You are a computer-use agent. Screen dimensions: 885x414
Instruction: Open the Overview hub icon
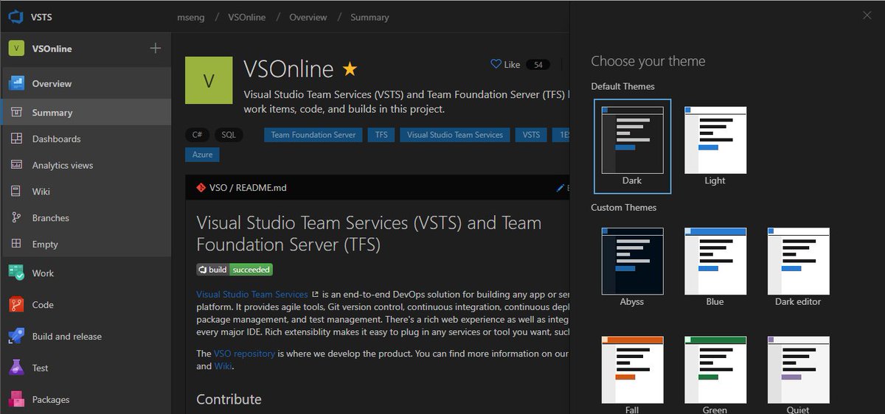pos(16,83)
